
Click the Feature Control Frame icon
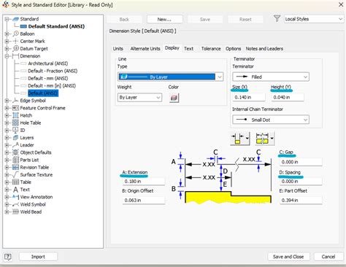coord(16,108)
